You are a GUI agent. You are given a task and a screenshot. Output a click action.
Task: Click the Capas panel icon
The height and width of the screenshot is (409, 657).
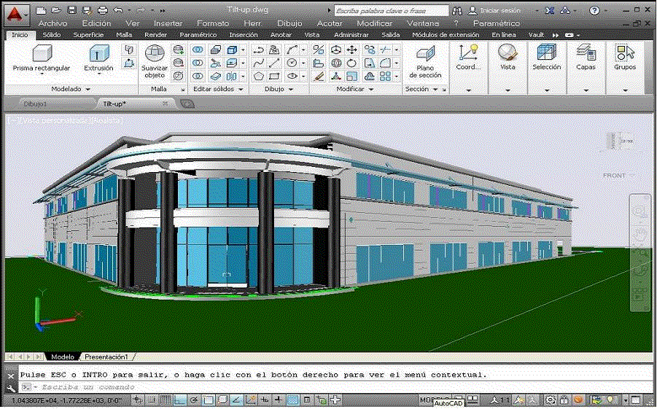pyautogui.click(x=586, y=56)
